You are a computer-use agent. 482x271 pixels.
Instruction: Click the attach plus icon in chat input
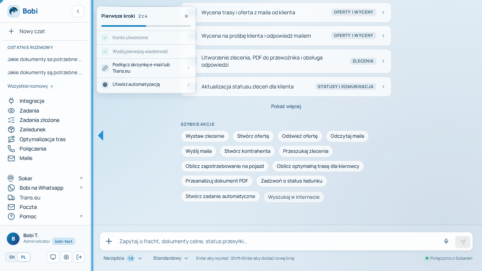pos(109,241)
